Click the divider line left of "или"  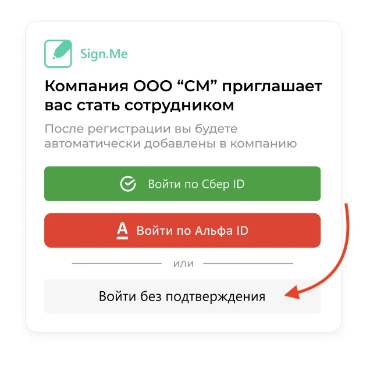pyautogui.click(x=117, y=263)
